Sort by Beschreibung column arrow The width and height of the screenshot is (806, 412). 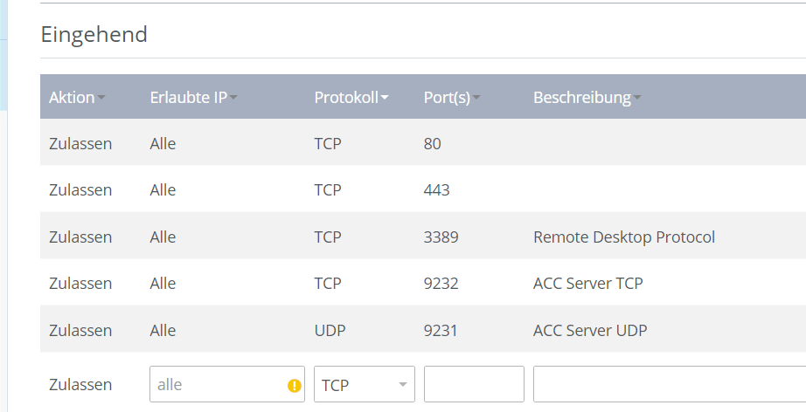637,98
